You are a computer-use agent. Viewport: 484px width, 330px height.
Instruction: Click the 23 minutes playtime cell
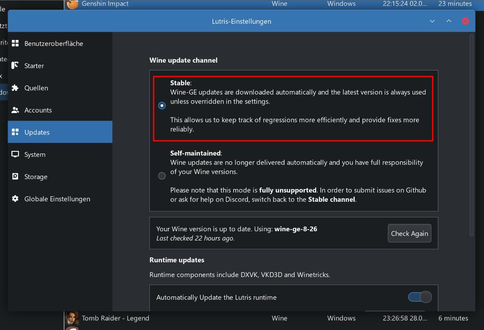pyautogui.click(x=455, y=4)
